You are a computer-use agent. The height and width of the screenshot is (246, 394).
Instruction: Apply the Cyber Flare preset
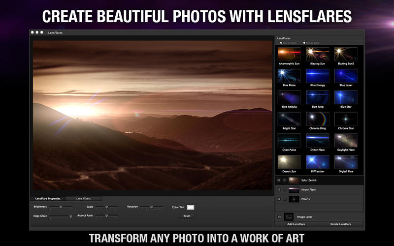(x=318, y=141)
